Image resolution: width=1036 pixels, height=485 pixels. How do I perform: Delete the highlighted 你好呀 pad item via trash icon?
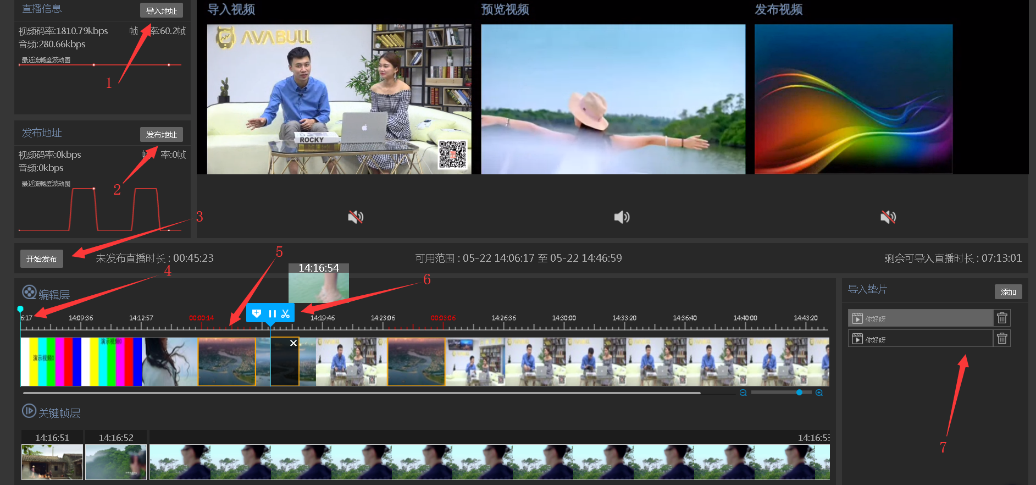(x=1002, y=318)
